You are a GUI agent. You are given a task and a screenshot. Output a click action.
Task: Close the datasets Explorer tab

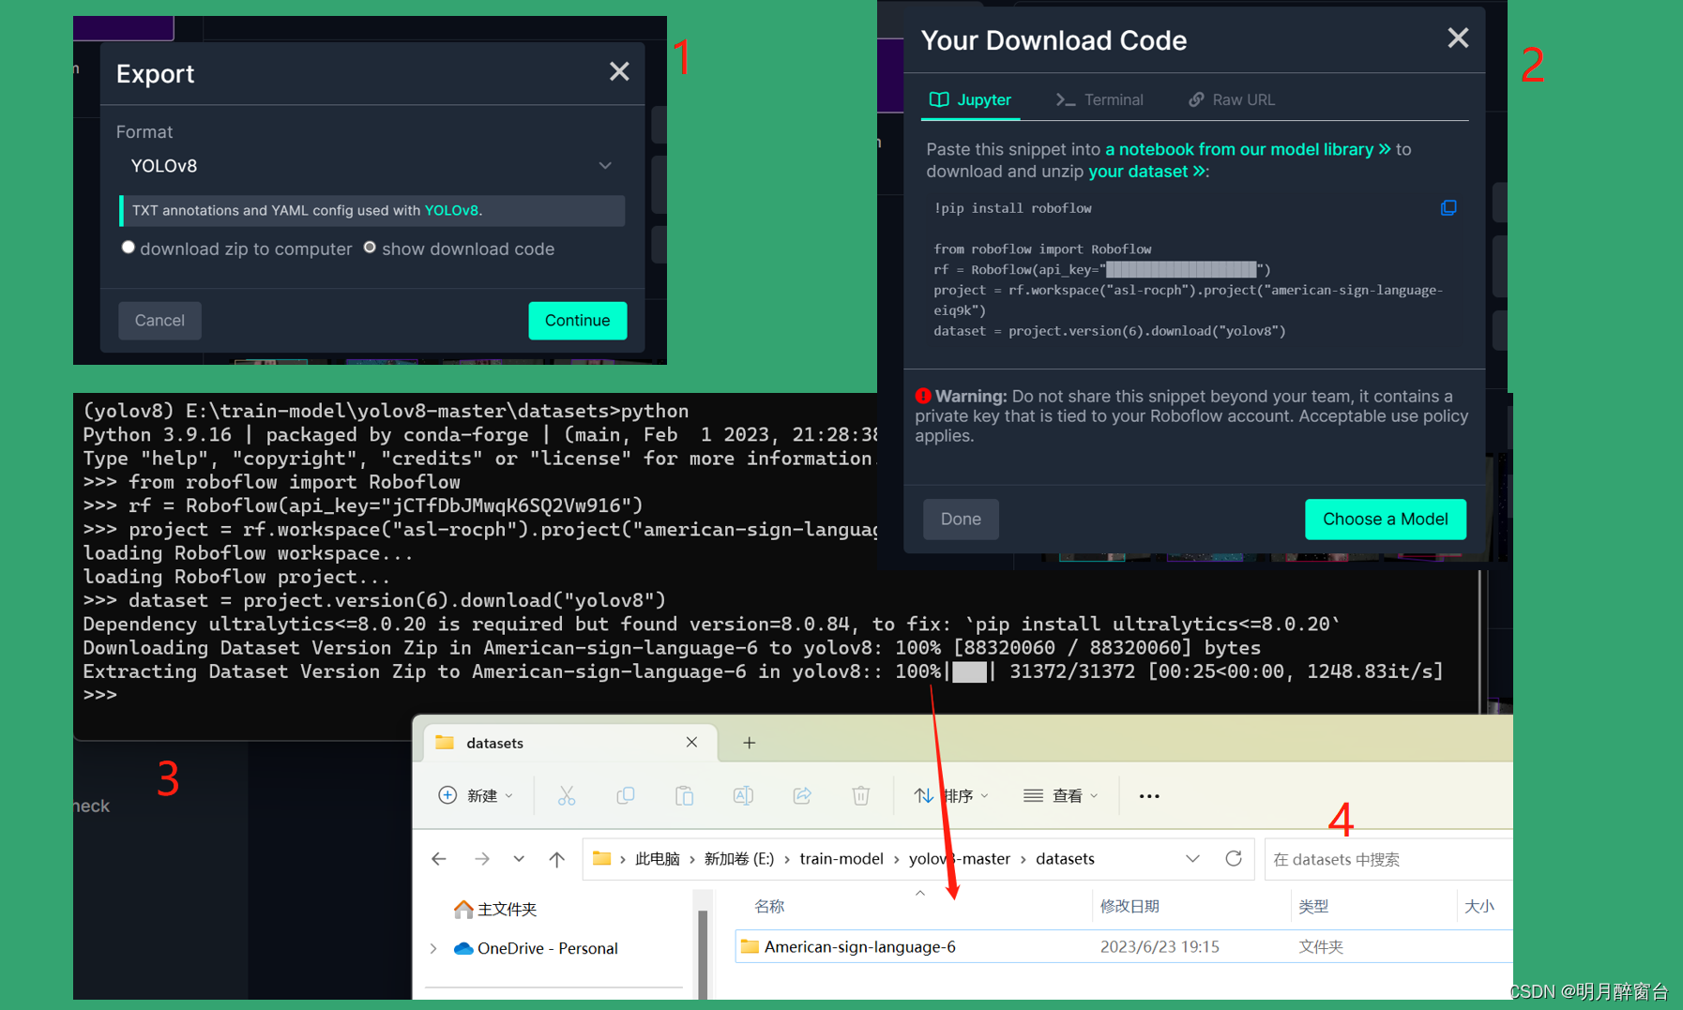(691, 742)
